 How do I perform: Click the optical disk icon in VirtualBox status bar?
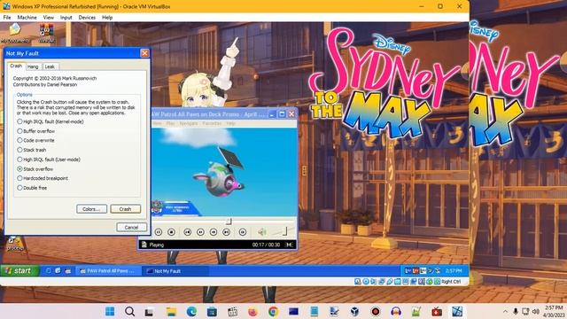pyautogui.click(x=366, y=282)
